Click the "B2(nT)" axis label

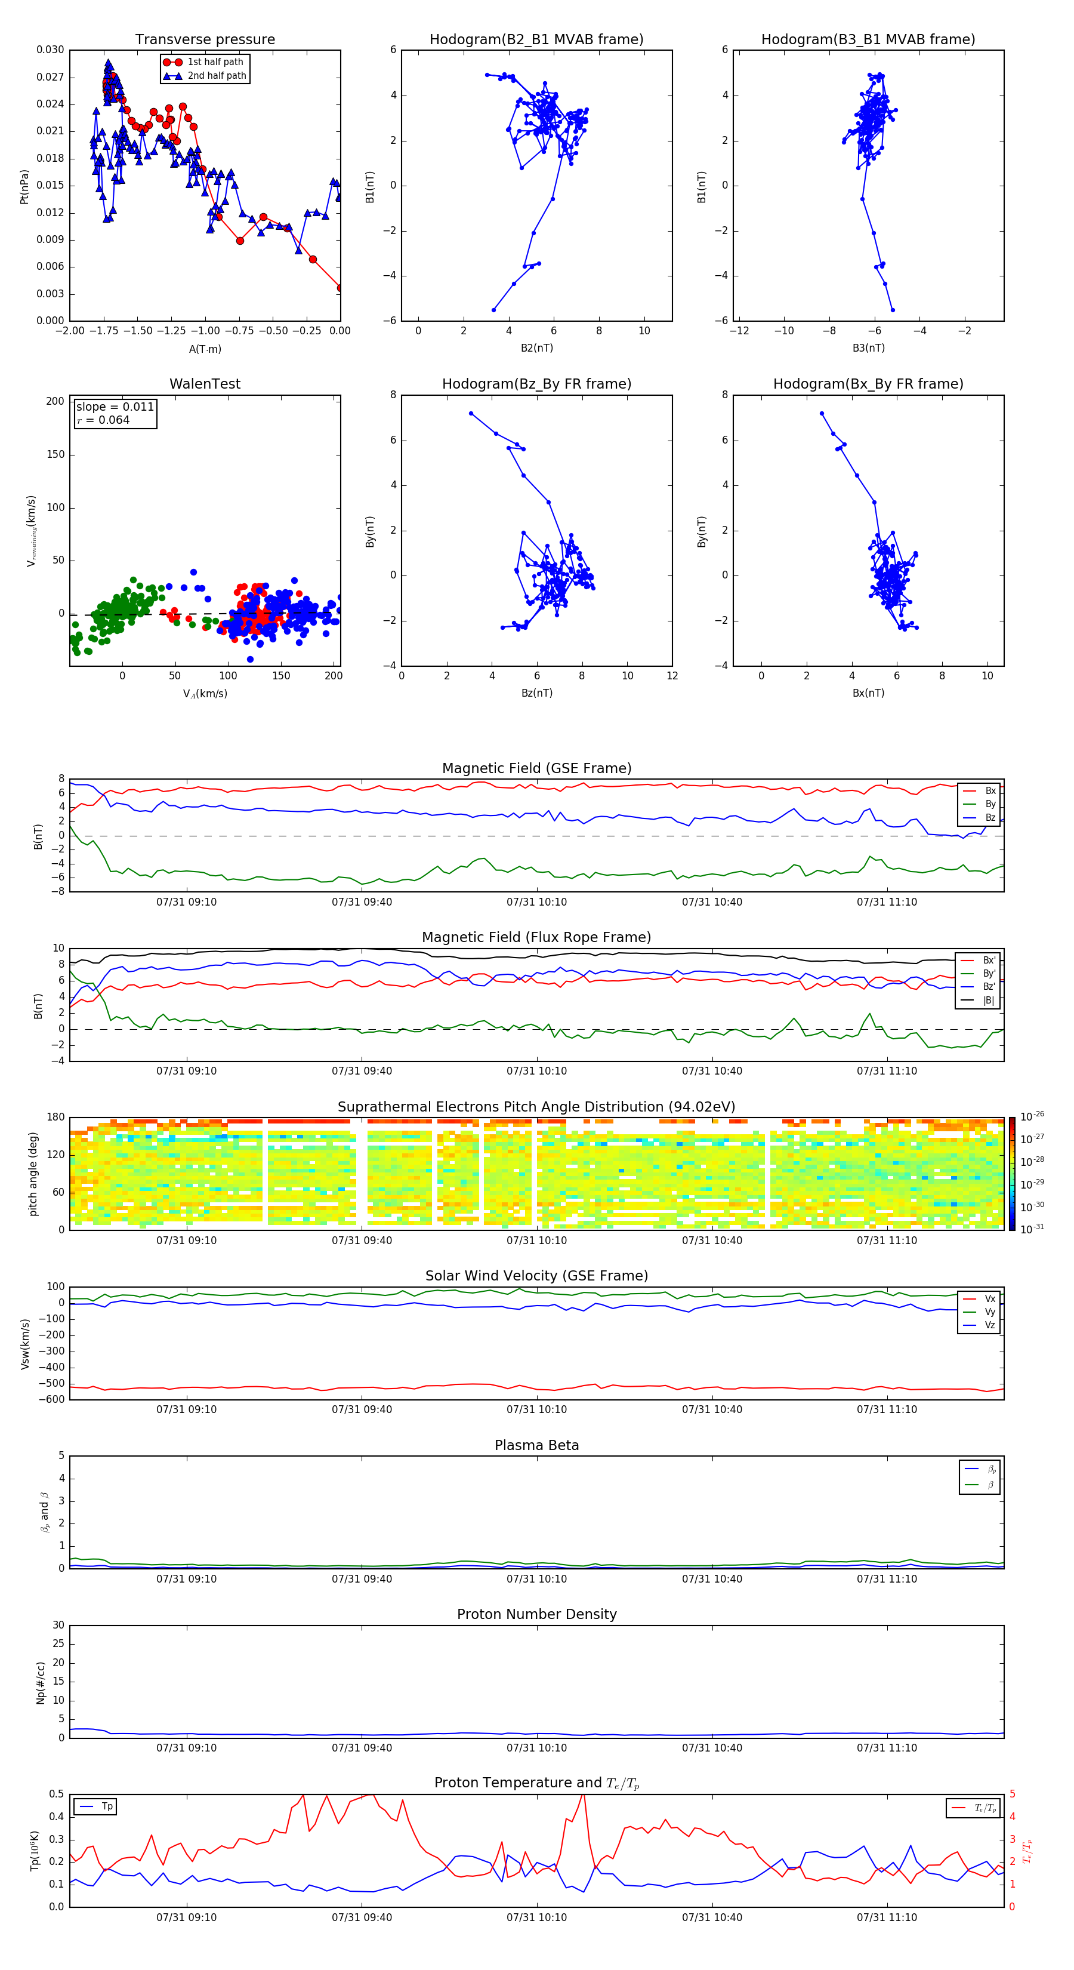point(536,348)
